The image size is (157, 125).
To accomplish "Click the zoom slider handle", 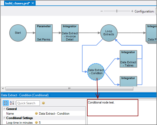I will pyautogui.click(x=117, y=11).
